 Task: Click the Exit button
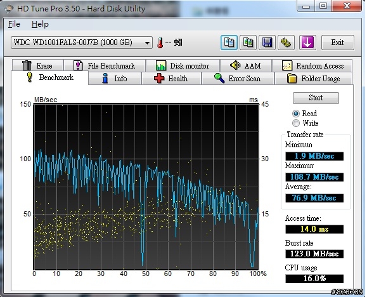click(x=337, y=43)
